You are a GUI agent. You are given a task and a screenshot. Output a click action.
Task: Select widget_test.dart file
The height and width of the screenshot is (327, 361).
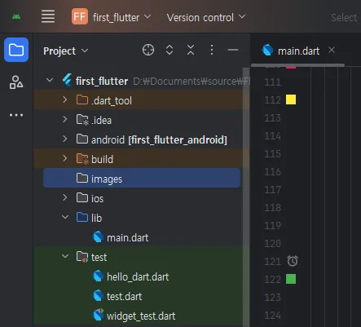coord(142,316)
